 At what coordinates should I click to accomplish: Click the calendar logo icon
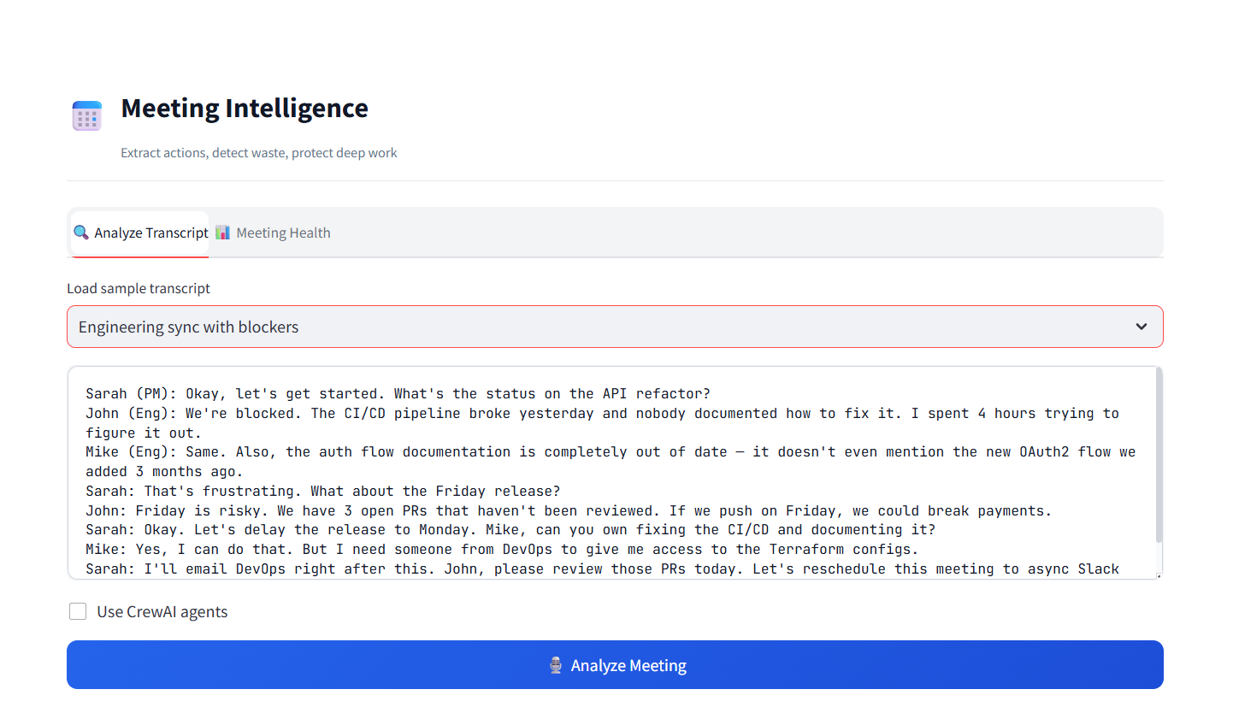(87, 115)
